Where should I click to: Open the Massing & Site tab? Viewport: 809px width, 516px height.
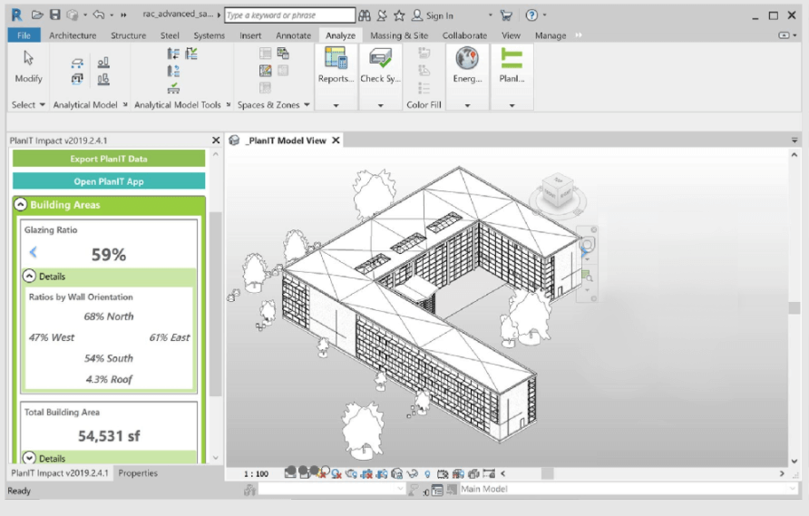click(399, 35)
